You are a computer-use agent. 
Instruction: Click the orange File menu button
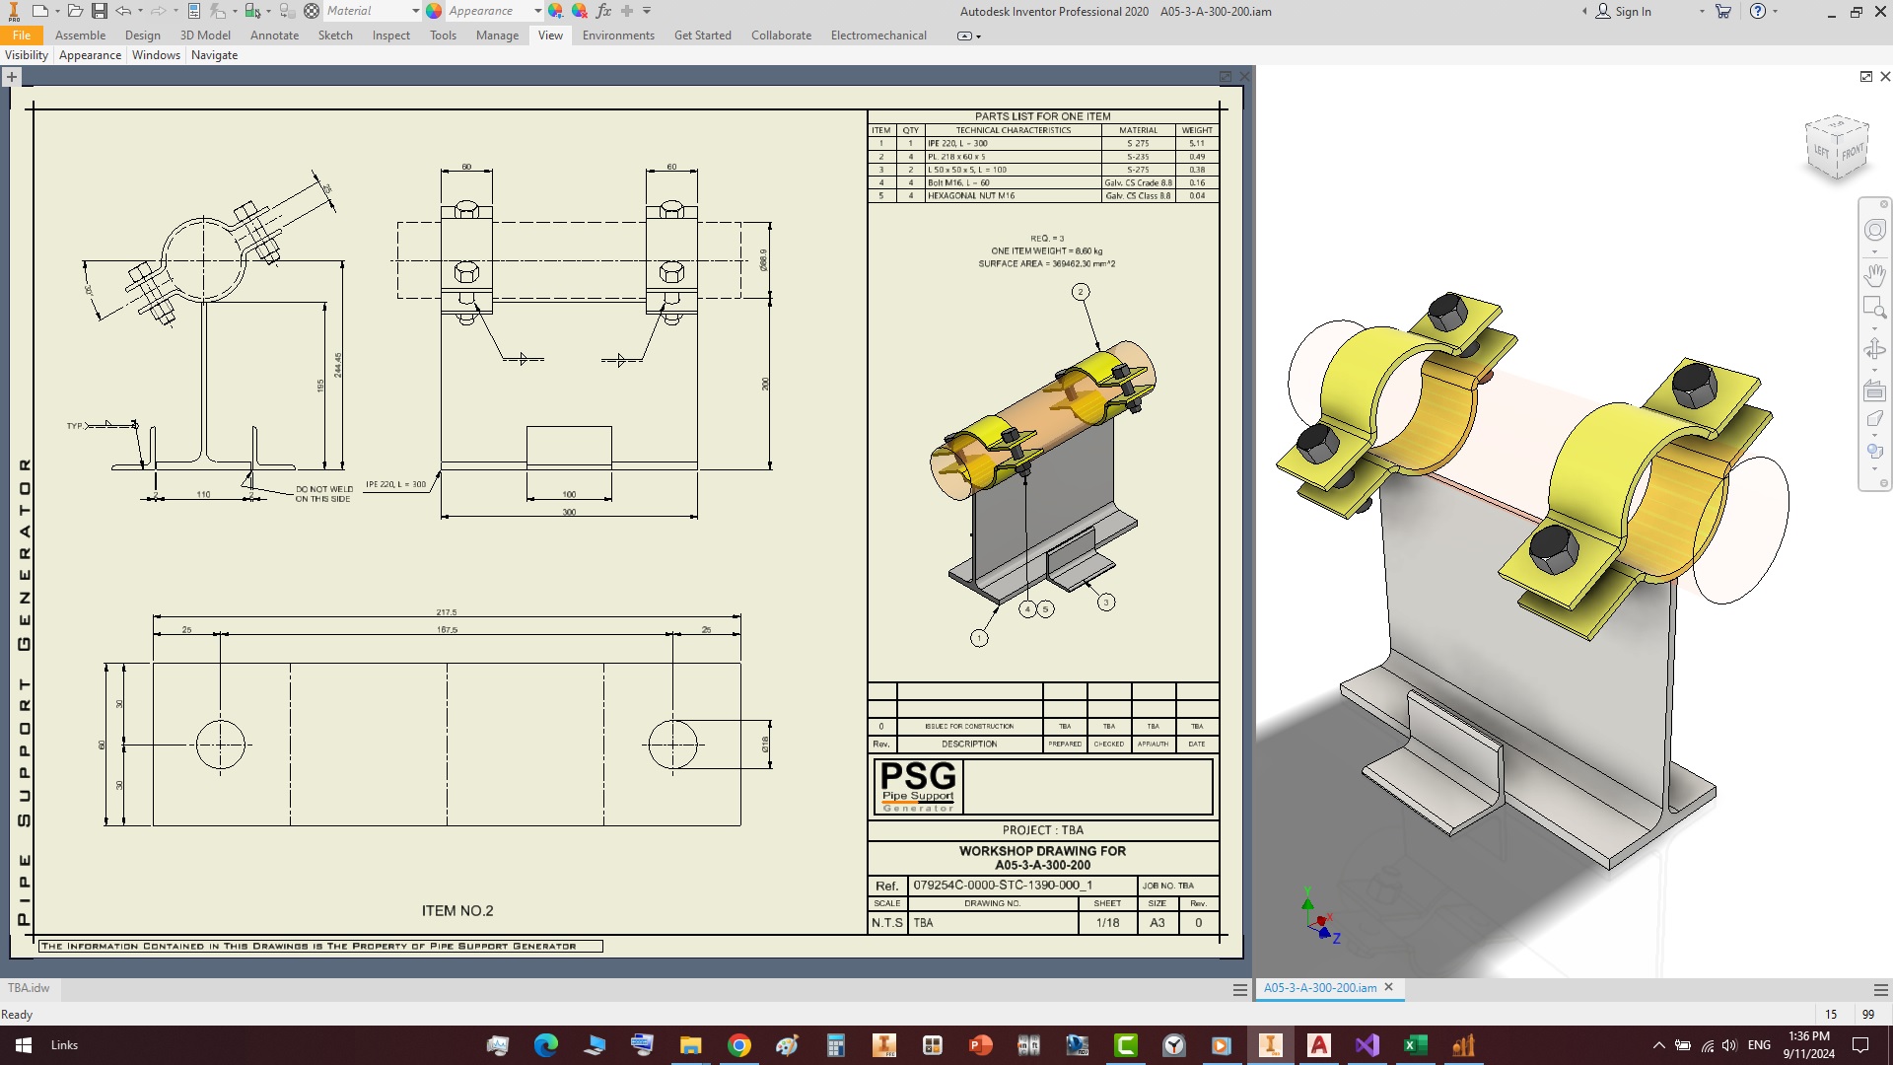click(x=22, y=35)
